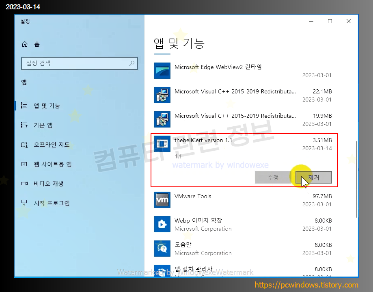Select 19.9MB Microsoft Visual C++ entry text
Image resolution: width=373 pixels, height=292 pixels.
(235, 116)
